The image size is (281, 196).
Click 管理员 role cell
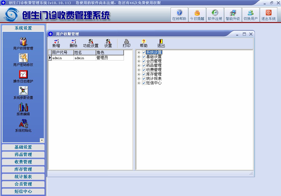pyautogui.click(x=110, y=58)
